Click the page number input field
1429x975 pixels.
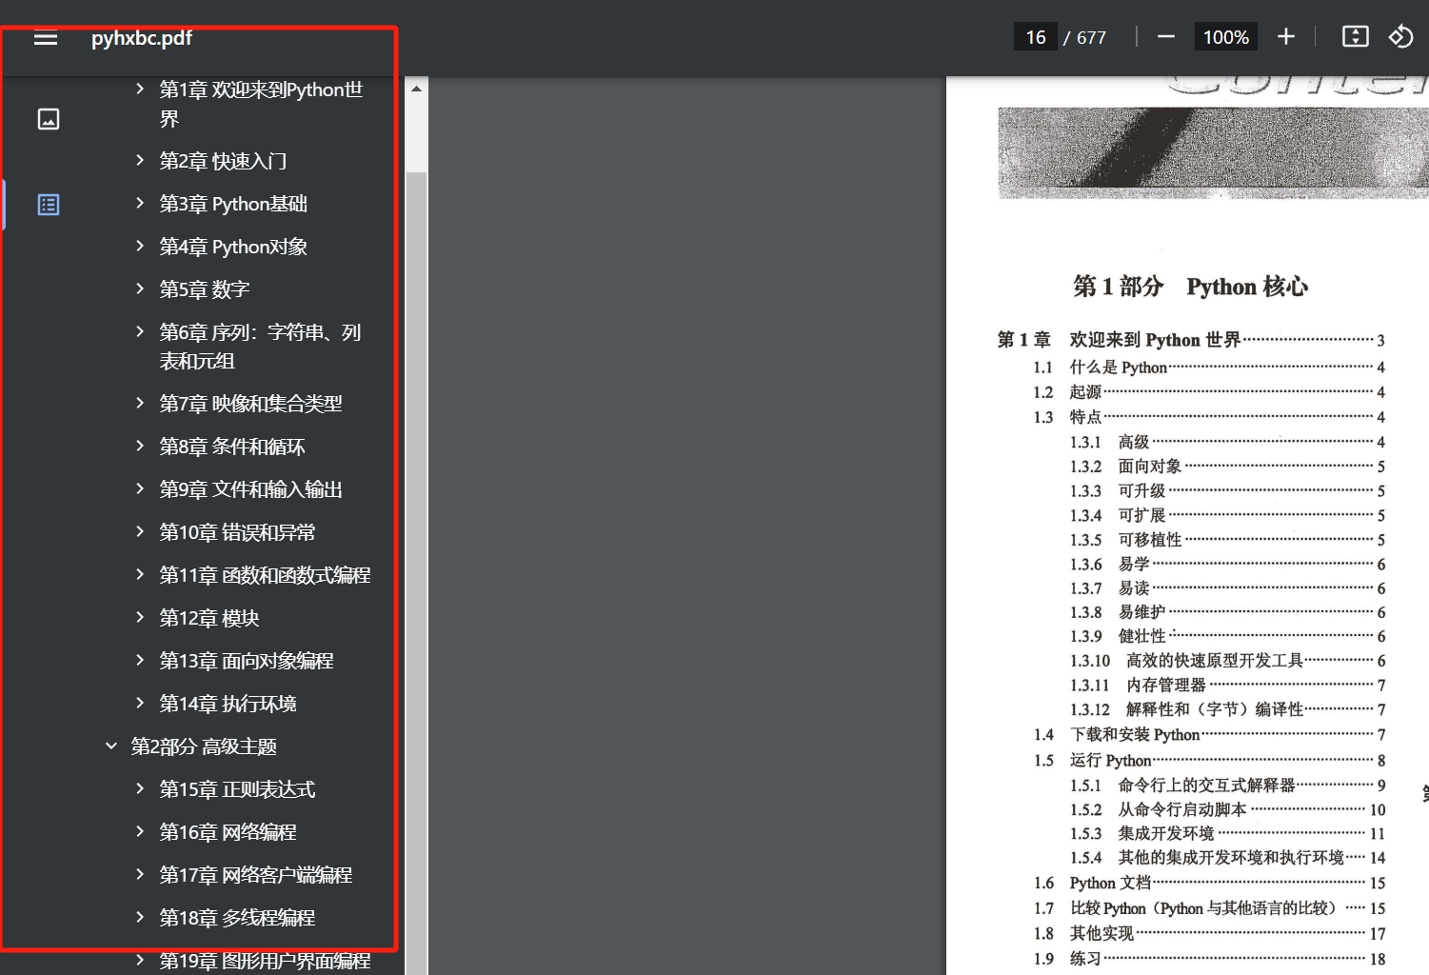pyautogui.click(x=1035, y=37)
